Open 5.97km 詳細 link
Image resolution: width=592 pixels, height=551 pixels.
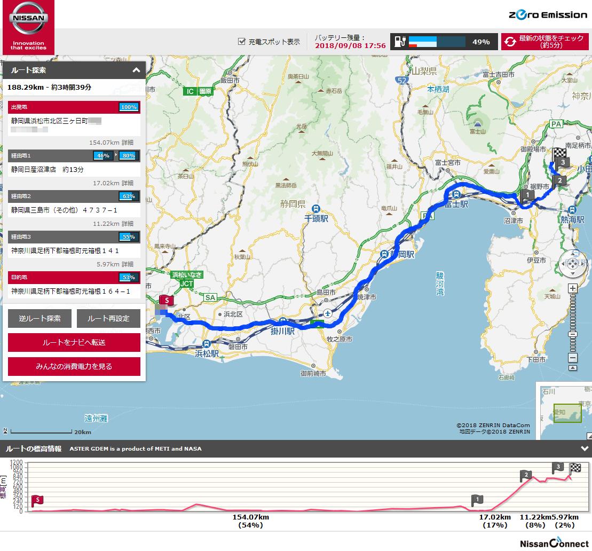tap(115, 264)
